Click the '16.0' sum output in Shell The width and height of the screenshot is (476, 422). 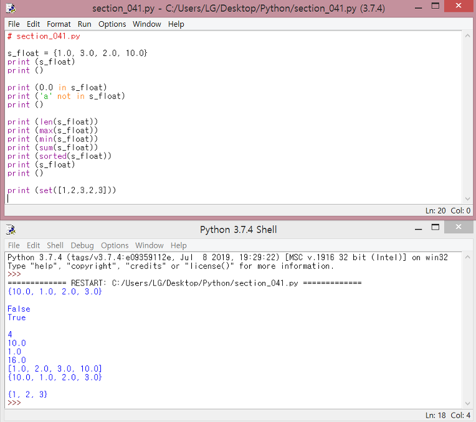17,360
